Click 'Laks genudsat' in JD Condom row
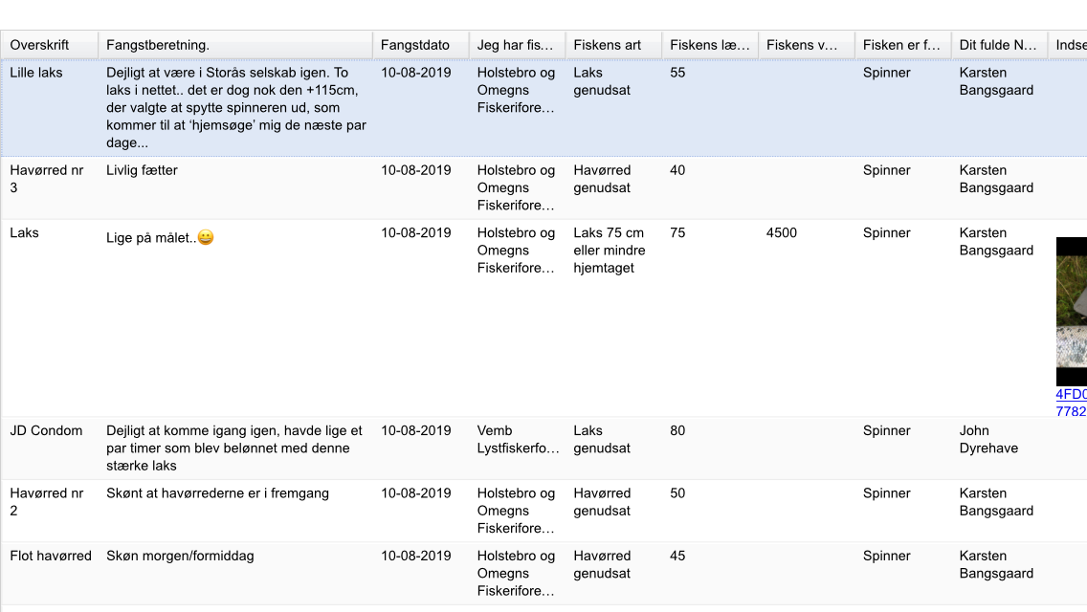This screenshot has height=612, width=1087. coord(602,440)
